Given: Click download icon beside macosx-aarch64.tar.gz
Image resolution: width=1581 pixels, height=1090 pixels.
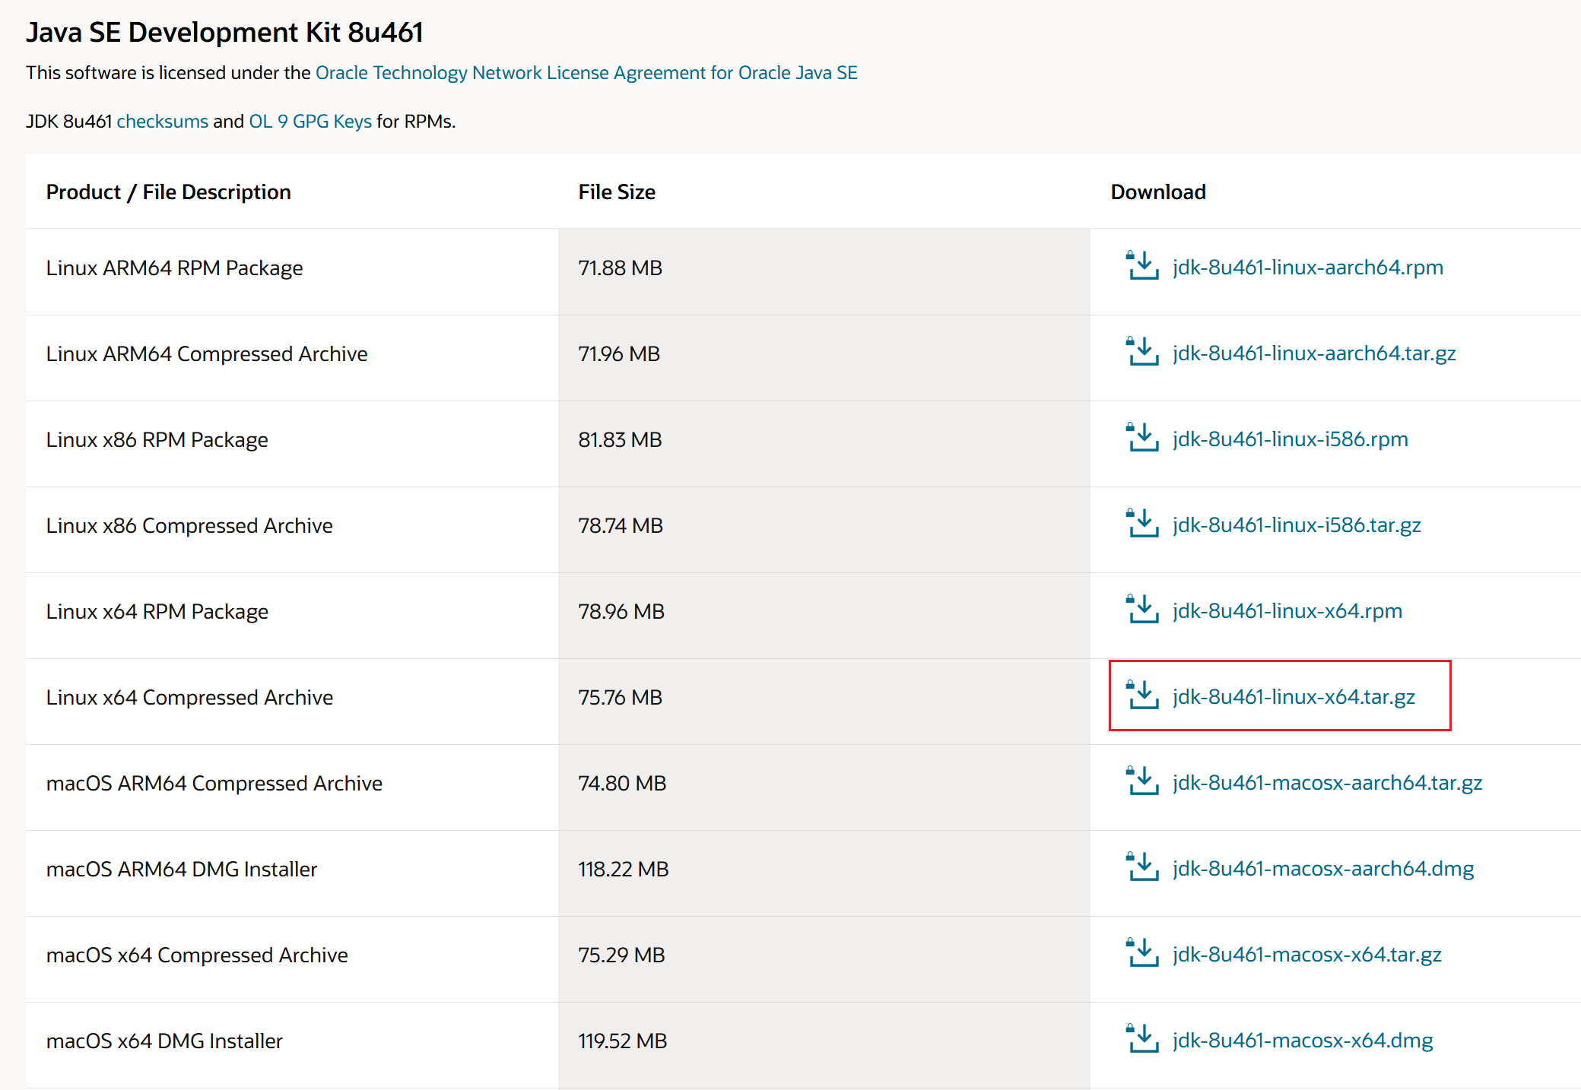Looking at the screenshot, I should click(1141, 782).
